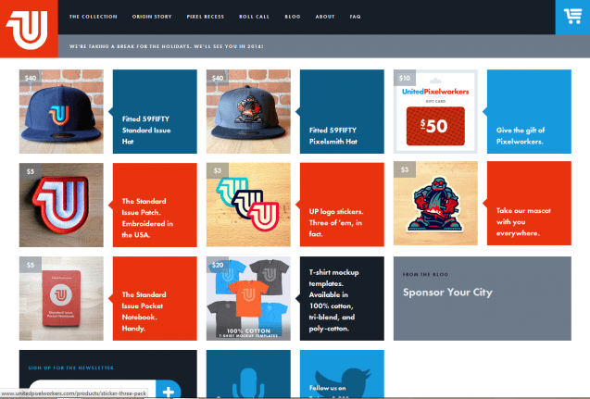Open Fitted 59FIFTY Standard Issue Hat tile
This screenshot has width=590, height=399.
click(x=155, y=111)
